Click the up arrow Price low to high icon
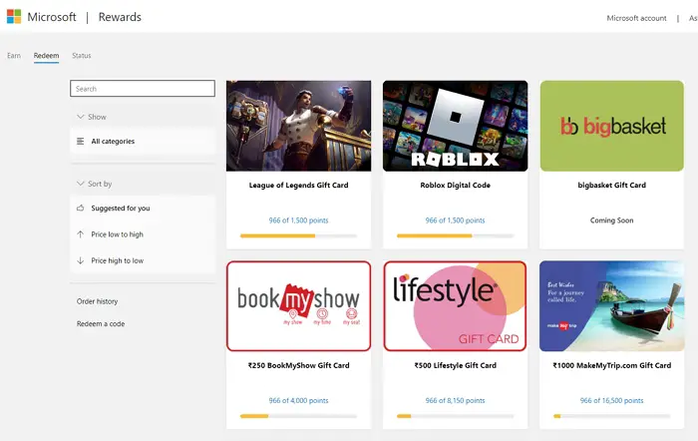Image resolution: width=698 pixels, height=441 pixels. (80, 234)
